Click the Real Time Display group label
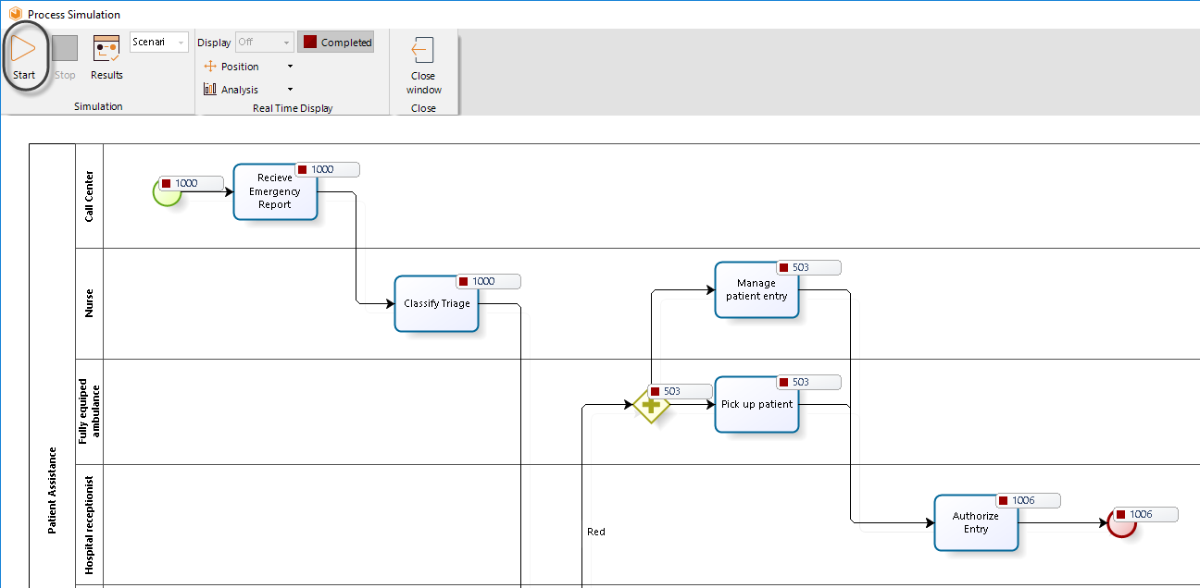This screenshot has width=1200, height=588. (293, 108)
